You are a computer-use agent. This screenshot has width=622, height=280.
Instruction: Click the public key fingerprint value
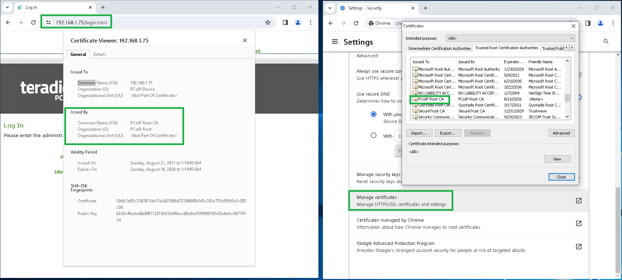coord(181,217)
